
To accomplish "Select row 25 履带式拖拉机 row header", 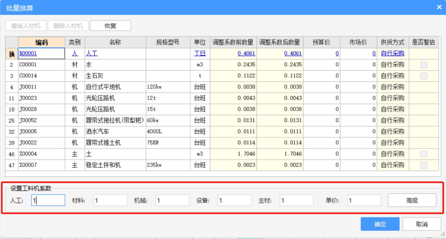I will pyautogui.click(x=12, y=121).
